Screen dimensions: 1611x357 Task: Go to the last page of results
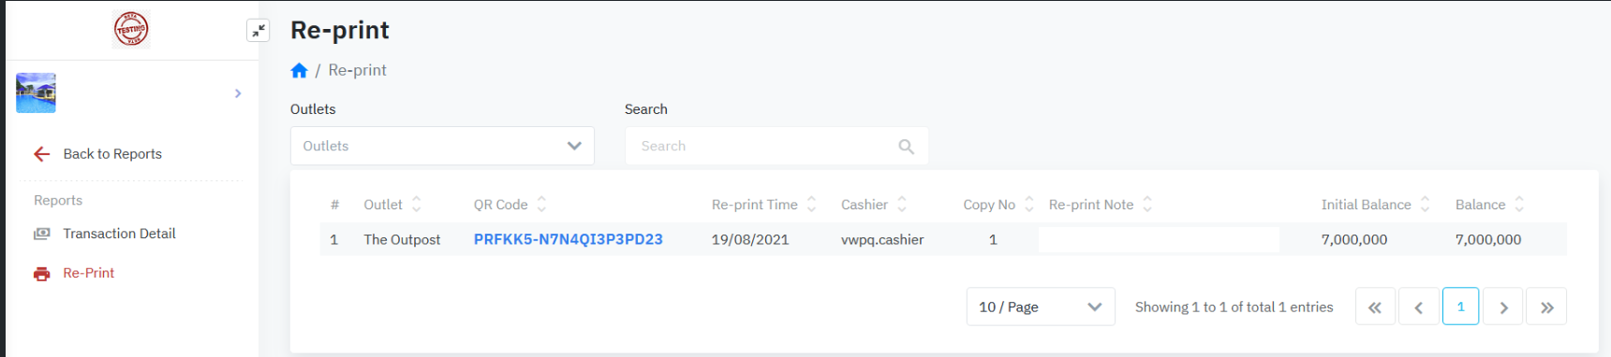tap(1546, 307)
